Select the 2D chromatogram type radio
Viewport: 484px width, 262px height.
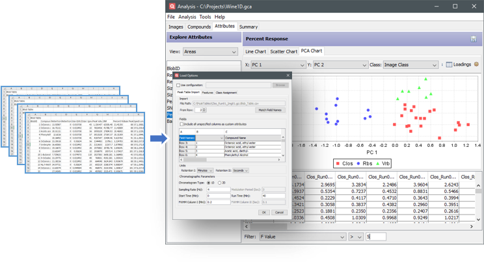click(x=219, y=183)
